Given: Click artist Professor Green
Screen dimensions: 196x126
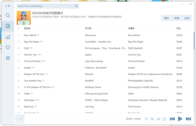Looking at the screenshot, I should (x=93, y=87).
